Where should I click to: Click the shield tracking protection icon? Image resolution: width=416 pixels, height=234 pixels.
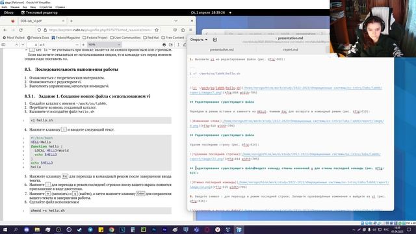tap(39, 30)
